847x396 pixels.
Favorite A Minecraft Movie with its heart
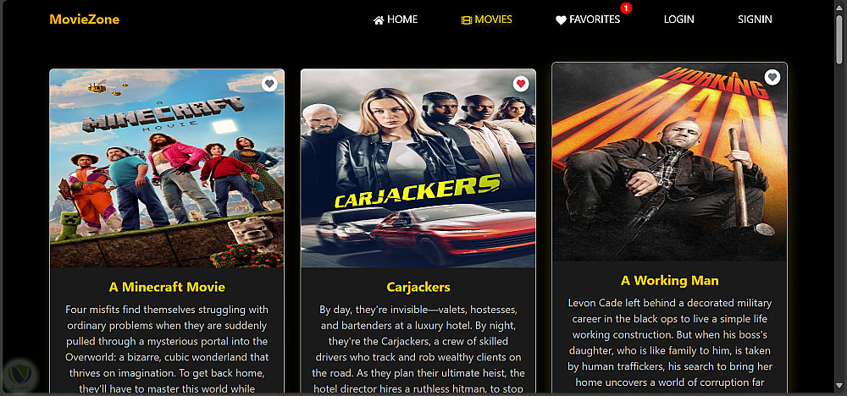pyautogui.click(x=269, y=84)
